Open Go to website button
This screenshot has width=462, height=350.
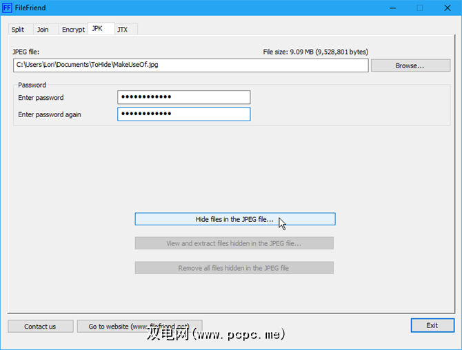[x=139, y=326]
